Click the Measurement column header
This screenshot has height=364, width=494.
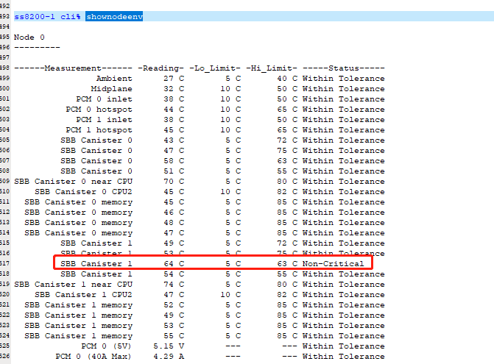click(73, 68)
